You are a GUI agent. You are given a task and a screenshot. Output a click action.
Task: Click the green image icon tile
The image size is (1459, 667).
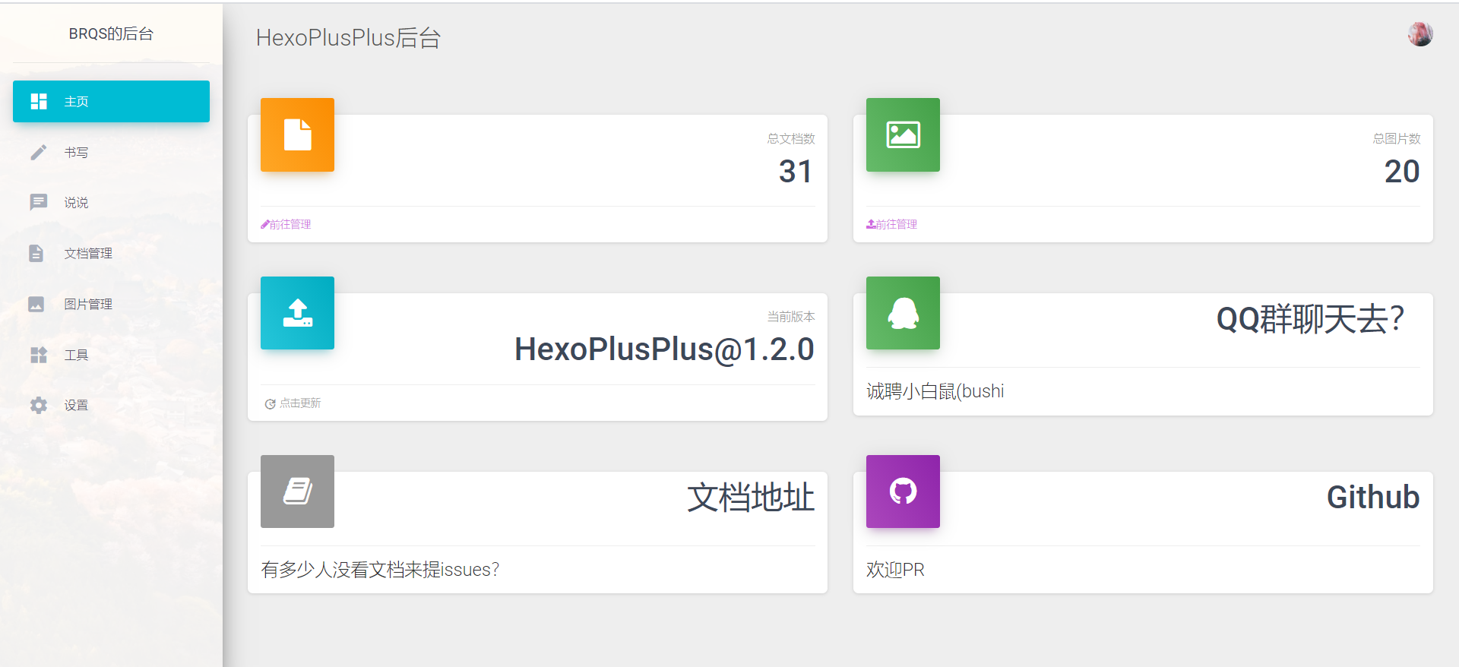pyautogui.click(x=903, y=134)
